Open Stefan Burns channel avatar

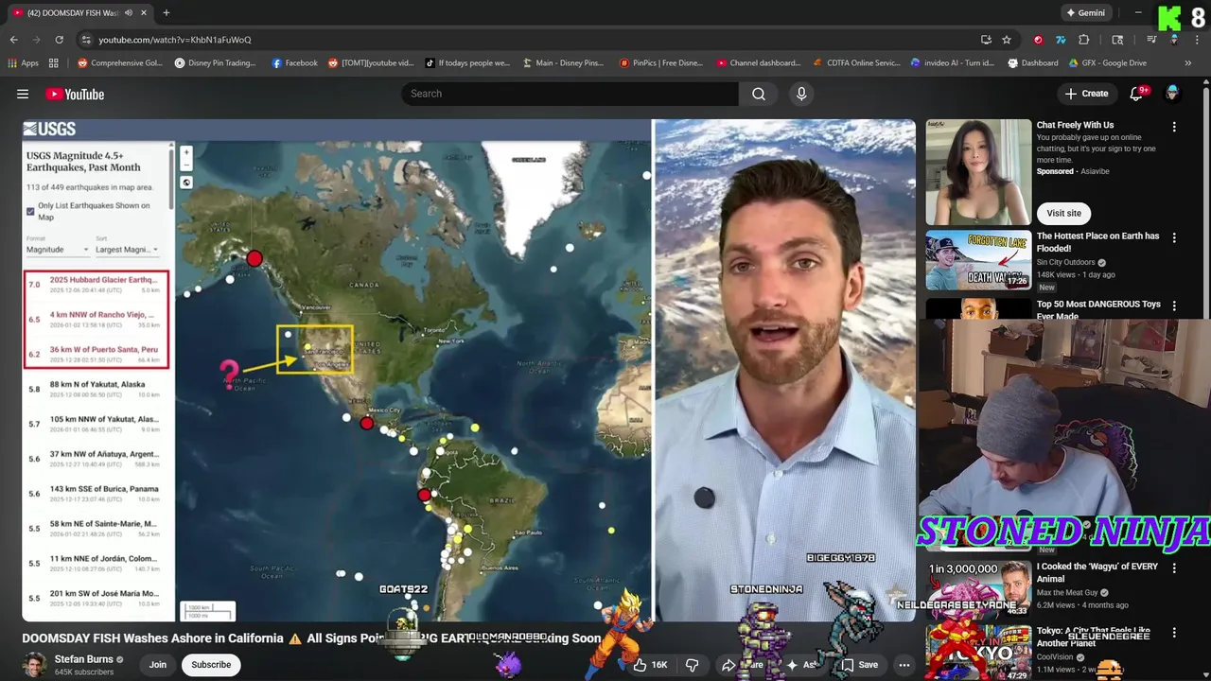click(x=34, y=664)
